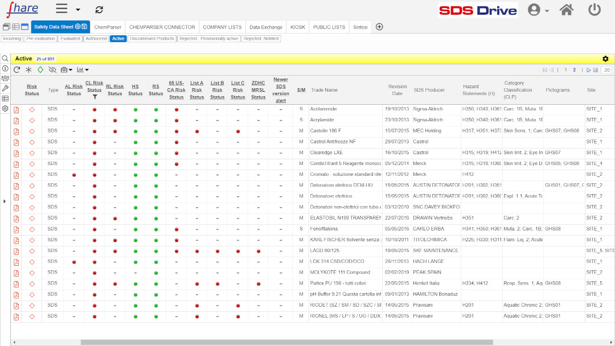Click the info icon in the left sidebar
This screenshot has height=346, width=615.
click(5, 68)
